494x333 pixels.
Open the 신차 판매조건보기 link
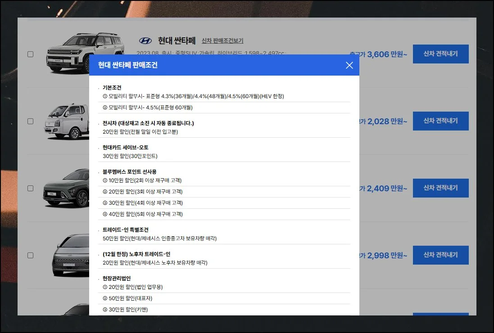tap(222, 41)
